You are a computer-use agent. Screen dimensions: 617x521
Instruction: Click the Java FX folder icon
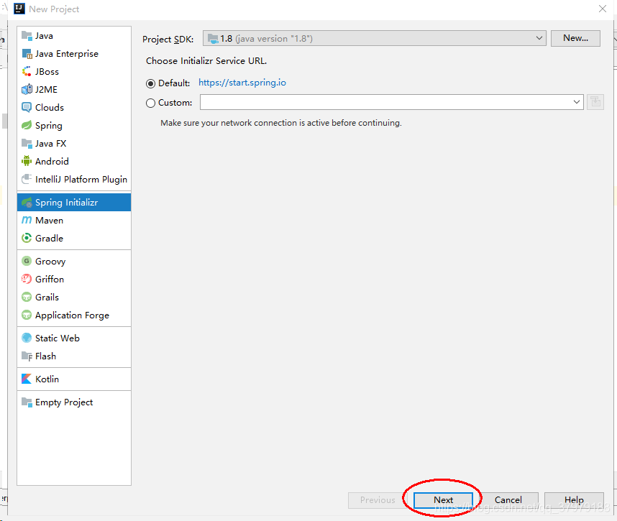coord(27,143)
